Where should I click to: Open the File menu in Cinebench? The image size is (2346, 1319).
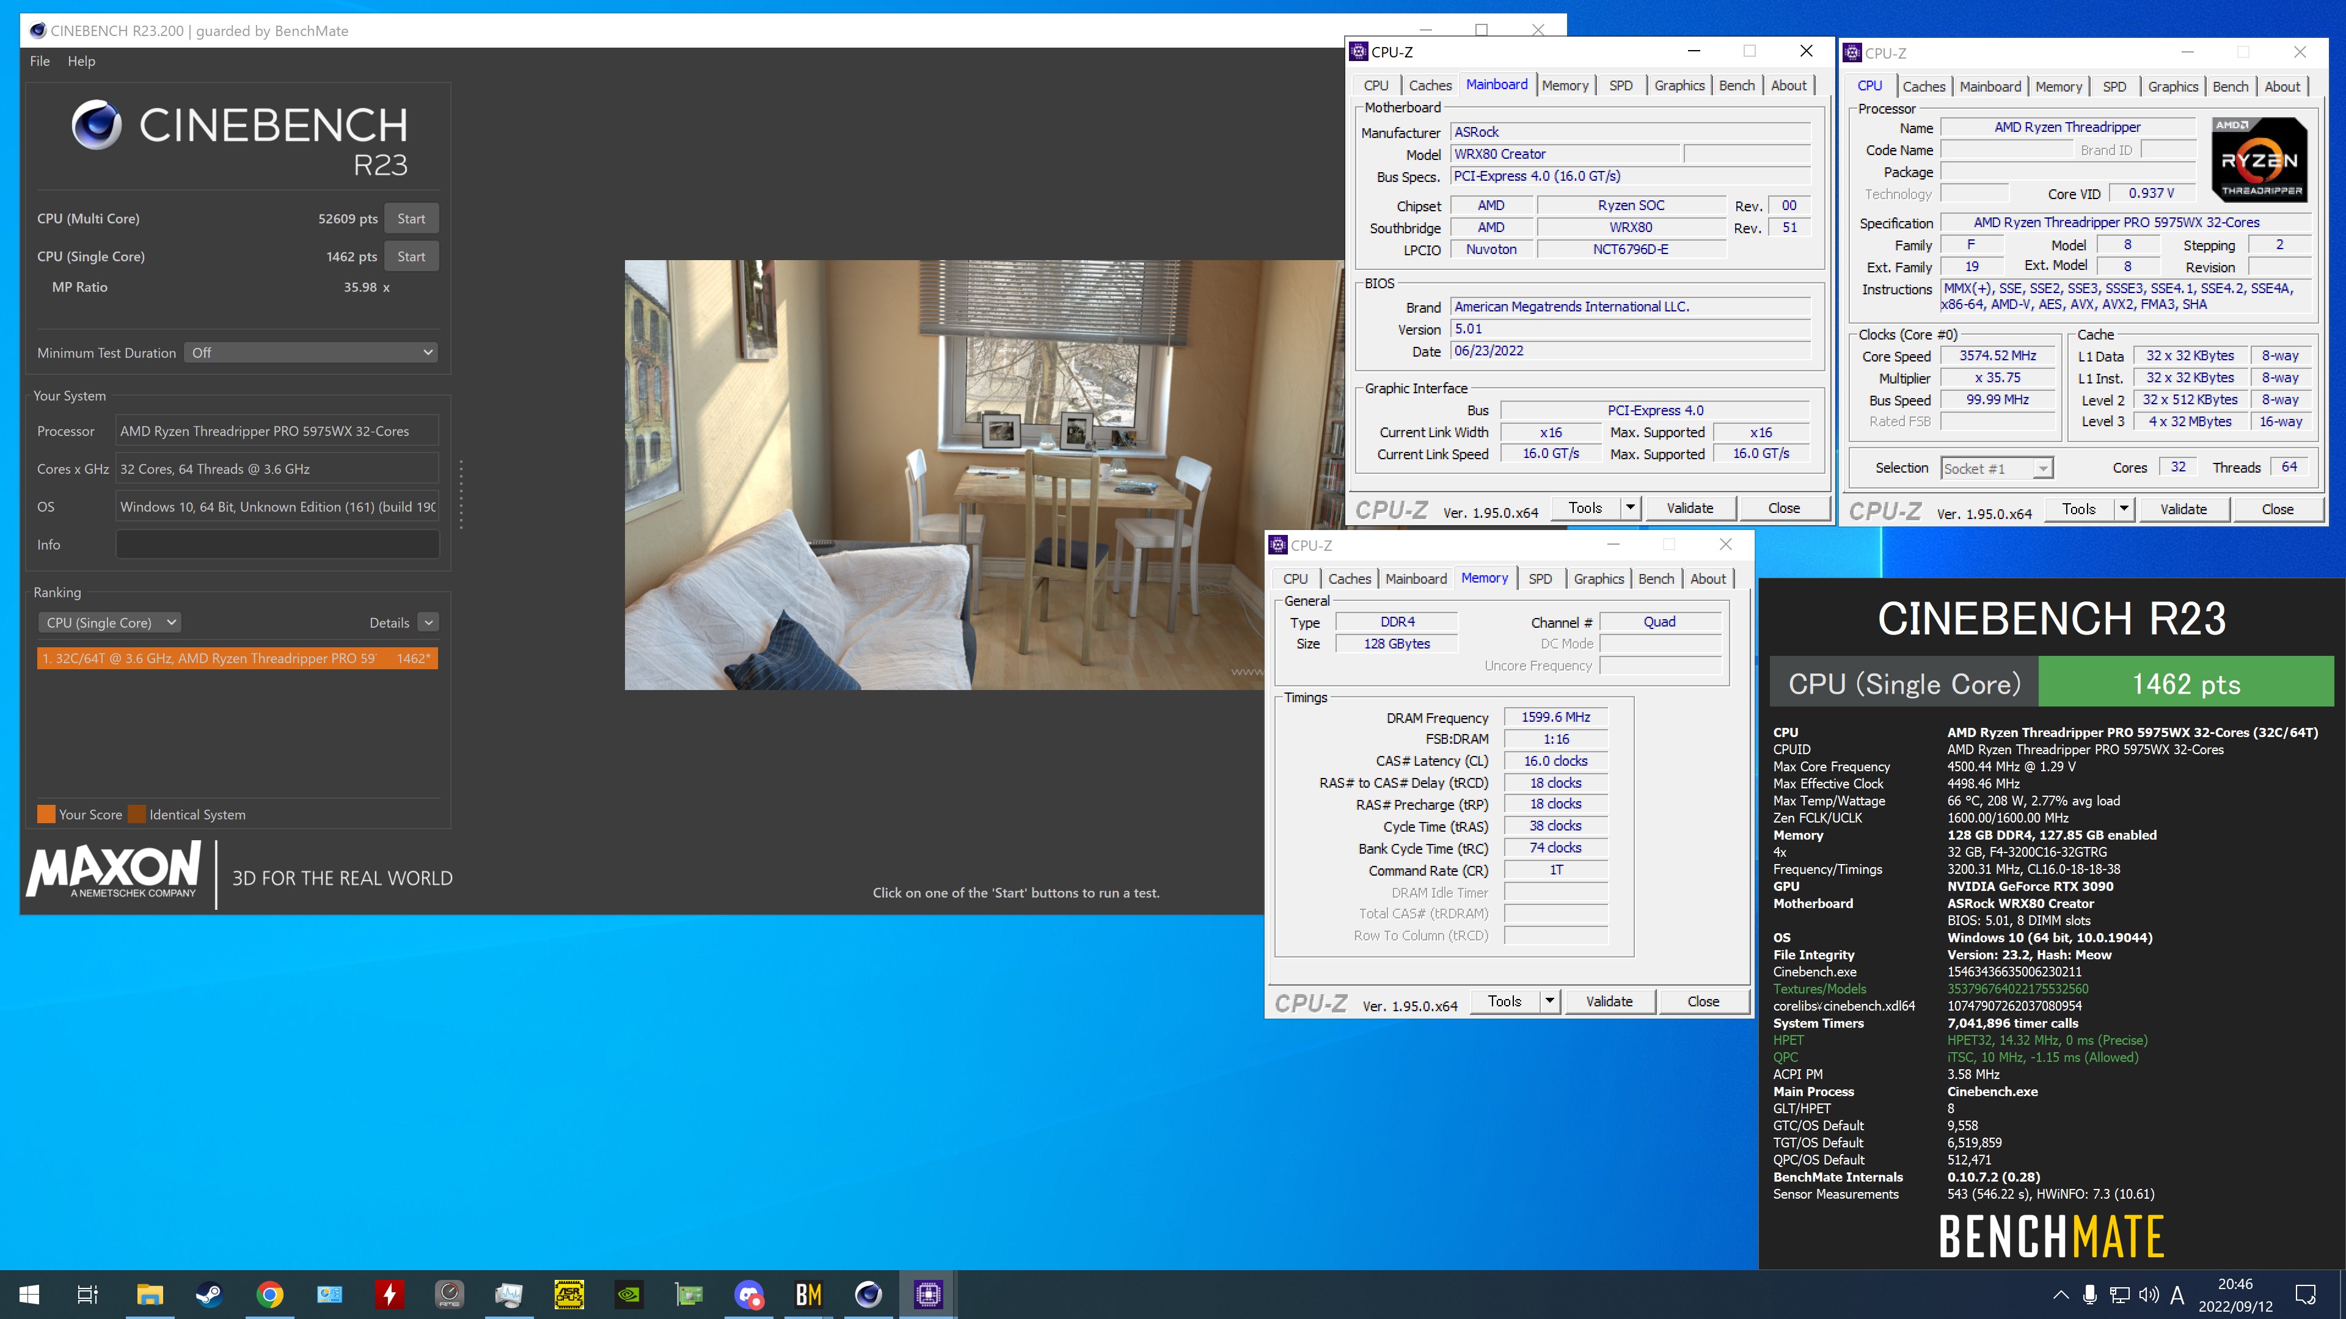(x=40, y=61)
